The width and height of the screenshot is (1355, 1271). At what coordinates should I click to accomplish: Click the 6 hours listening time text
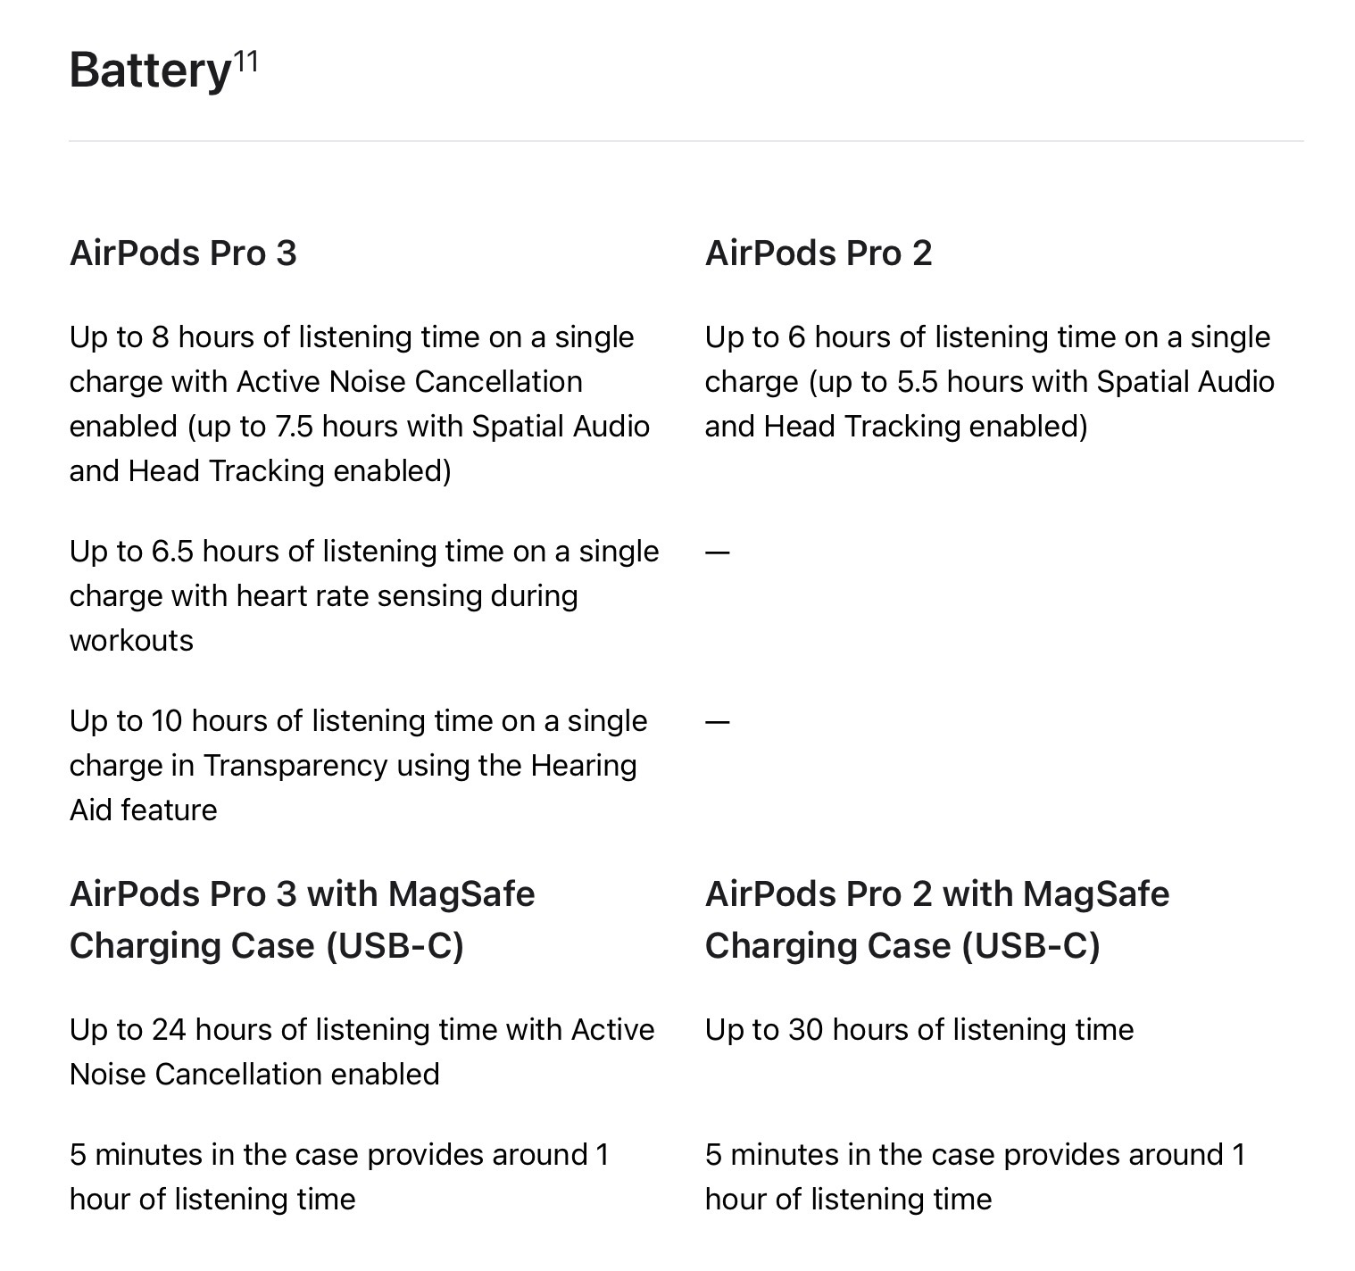tap(990, 381)
